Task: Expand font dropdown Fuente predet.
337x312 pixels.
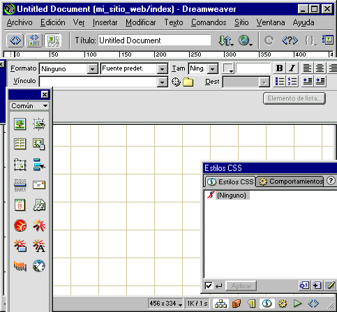Action: pyautogui.click(x=162, y=69)
